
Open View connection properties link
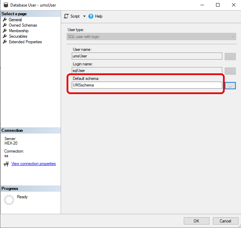(34, 164)
